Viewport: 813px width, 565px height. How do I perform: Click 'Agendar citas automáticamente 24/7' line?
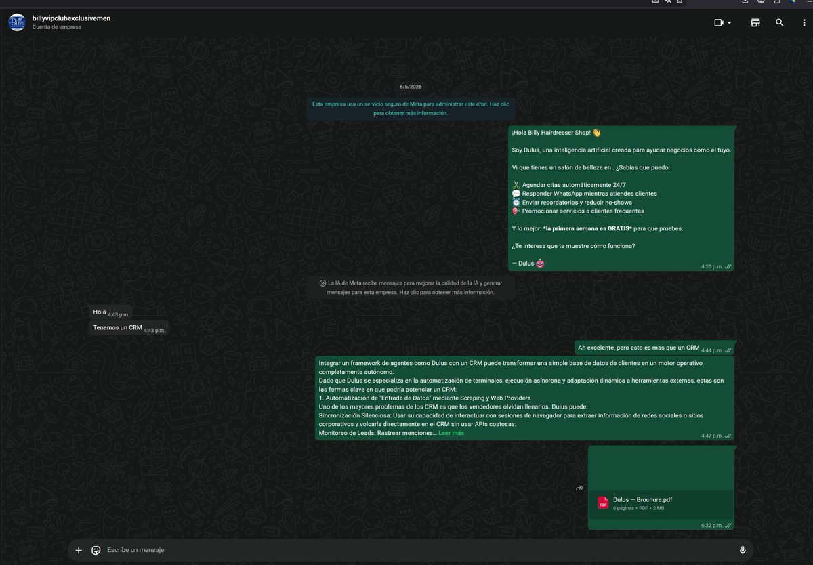[568, 185]
